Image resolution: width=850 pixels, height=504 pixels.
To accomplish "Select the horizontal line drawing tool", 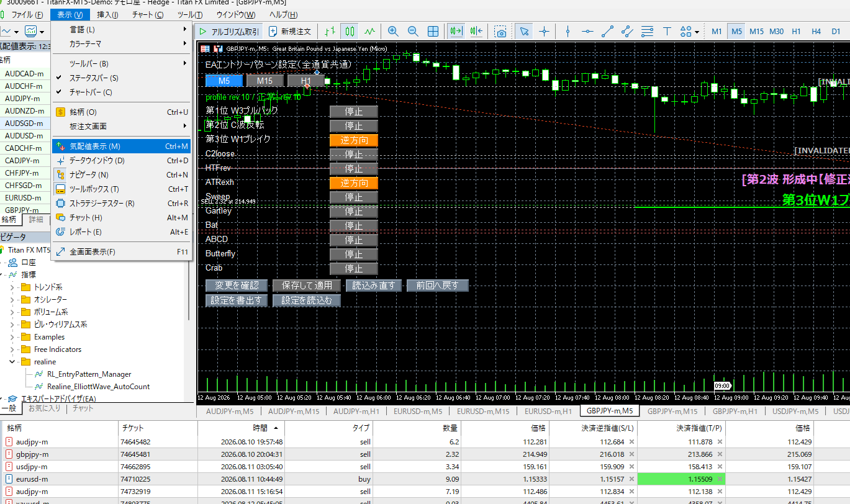I will point(587,31).
